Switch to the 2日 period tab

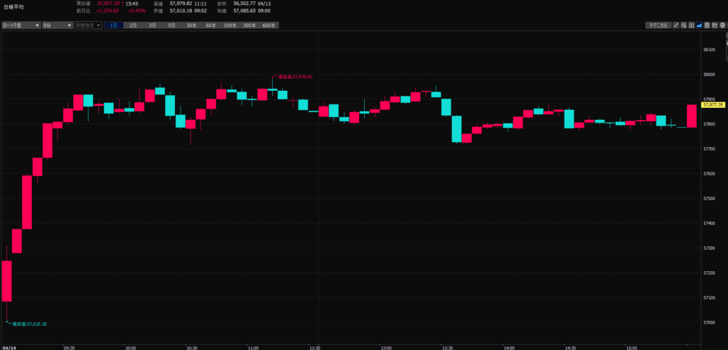(x=133, y=26)
